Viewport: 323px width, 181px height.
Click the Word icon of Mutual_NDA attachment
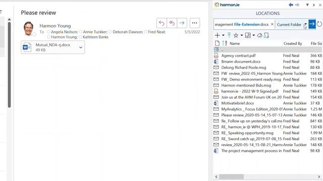click(x=27, y=47)
